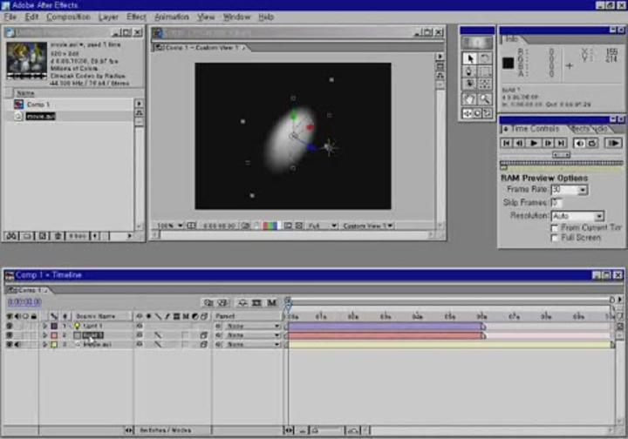Click the movie.avi layer green label swatch
Image resolution: width=628 pixels, height=439 pixels.
54,344
